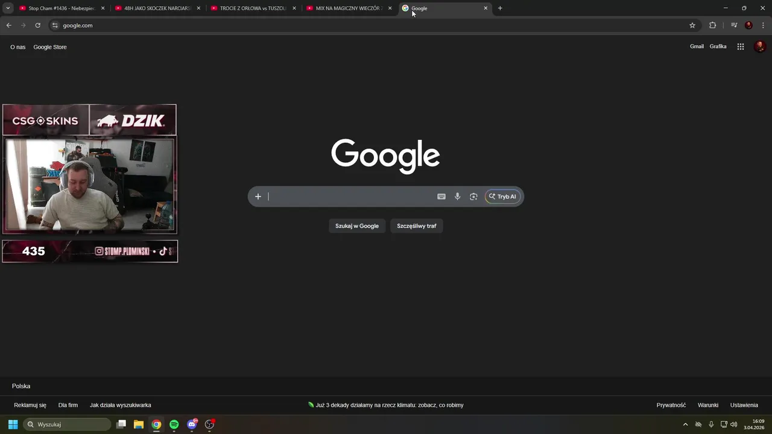
Task: Switch to the MIX NA MAGICZNY WIECZÓR tab
Action: 349,8
